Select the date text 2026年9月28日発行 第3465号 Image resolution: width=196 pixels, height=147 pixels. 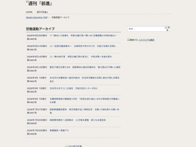pyautogui.click(x=37, y=37)
